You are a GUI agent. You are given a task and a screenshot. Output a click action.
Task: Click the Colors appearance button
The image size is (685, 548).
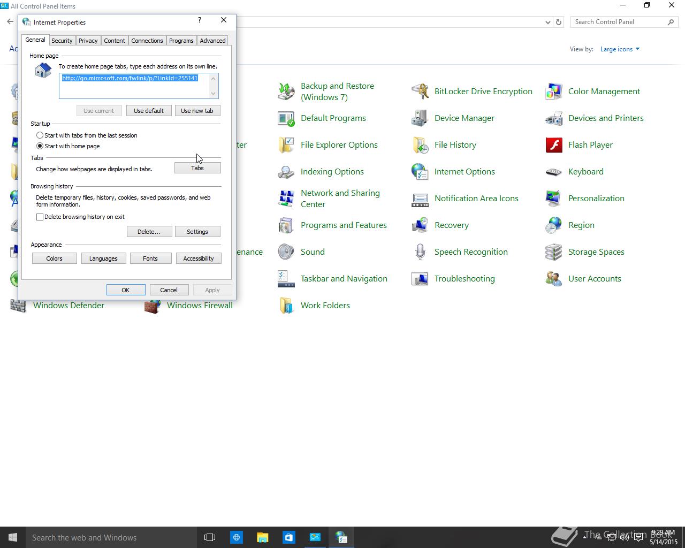(54, 258)
